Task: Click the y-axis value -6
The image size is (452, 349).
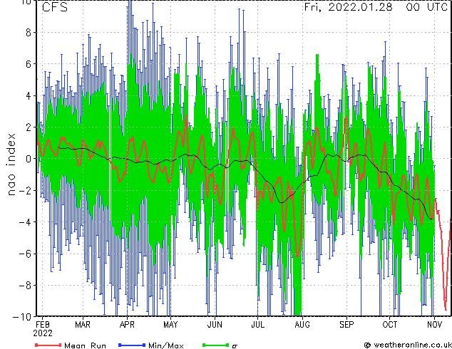Action: point(25,254)
